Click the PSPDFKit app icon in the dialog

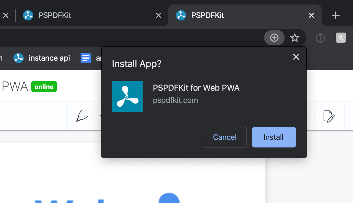click(127, 96)
